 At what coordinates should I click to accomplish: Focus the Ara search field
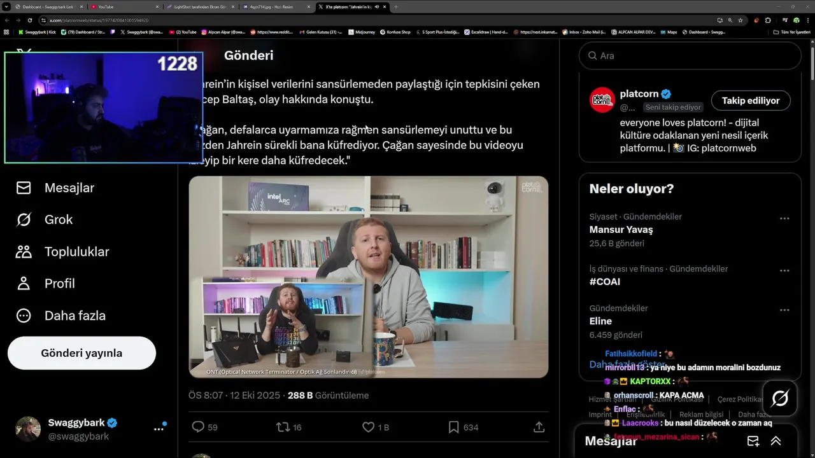pyautogui.click(x=690, y=55)
